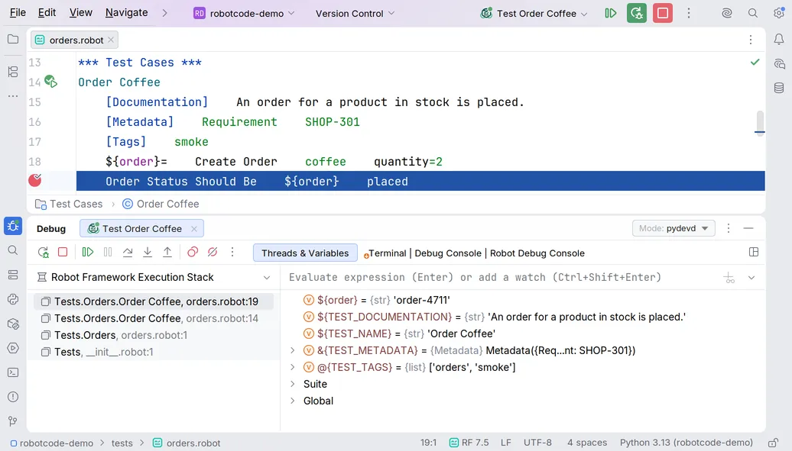Close the orders.robot editor tab
The height and width of the screenshot is (451, 792).
pyautogui.click(x=111, y=40)
